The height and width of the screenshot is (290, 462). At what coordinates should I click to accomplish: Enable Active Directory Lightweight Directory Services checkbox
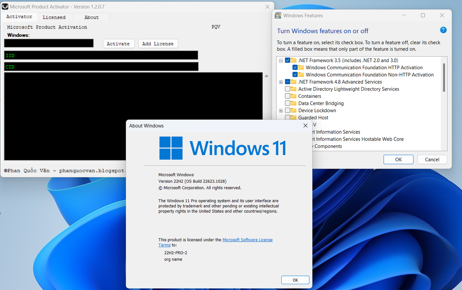tap(288, 89)
